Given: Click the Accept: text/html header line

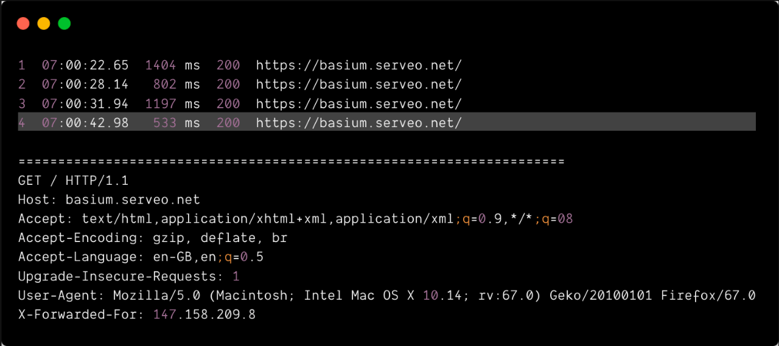Looking at the screenshot, I should [x=296, y=219].
